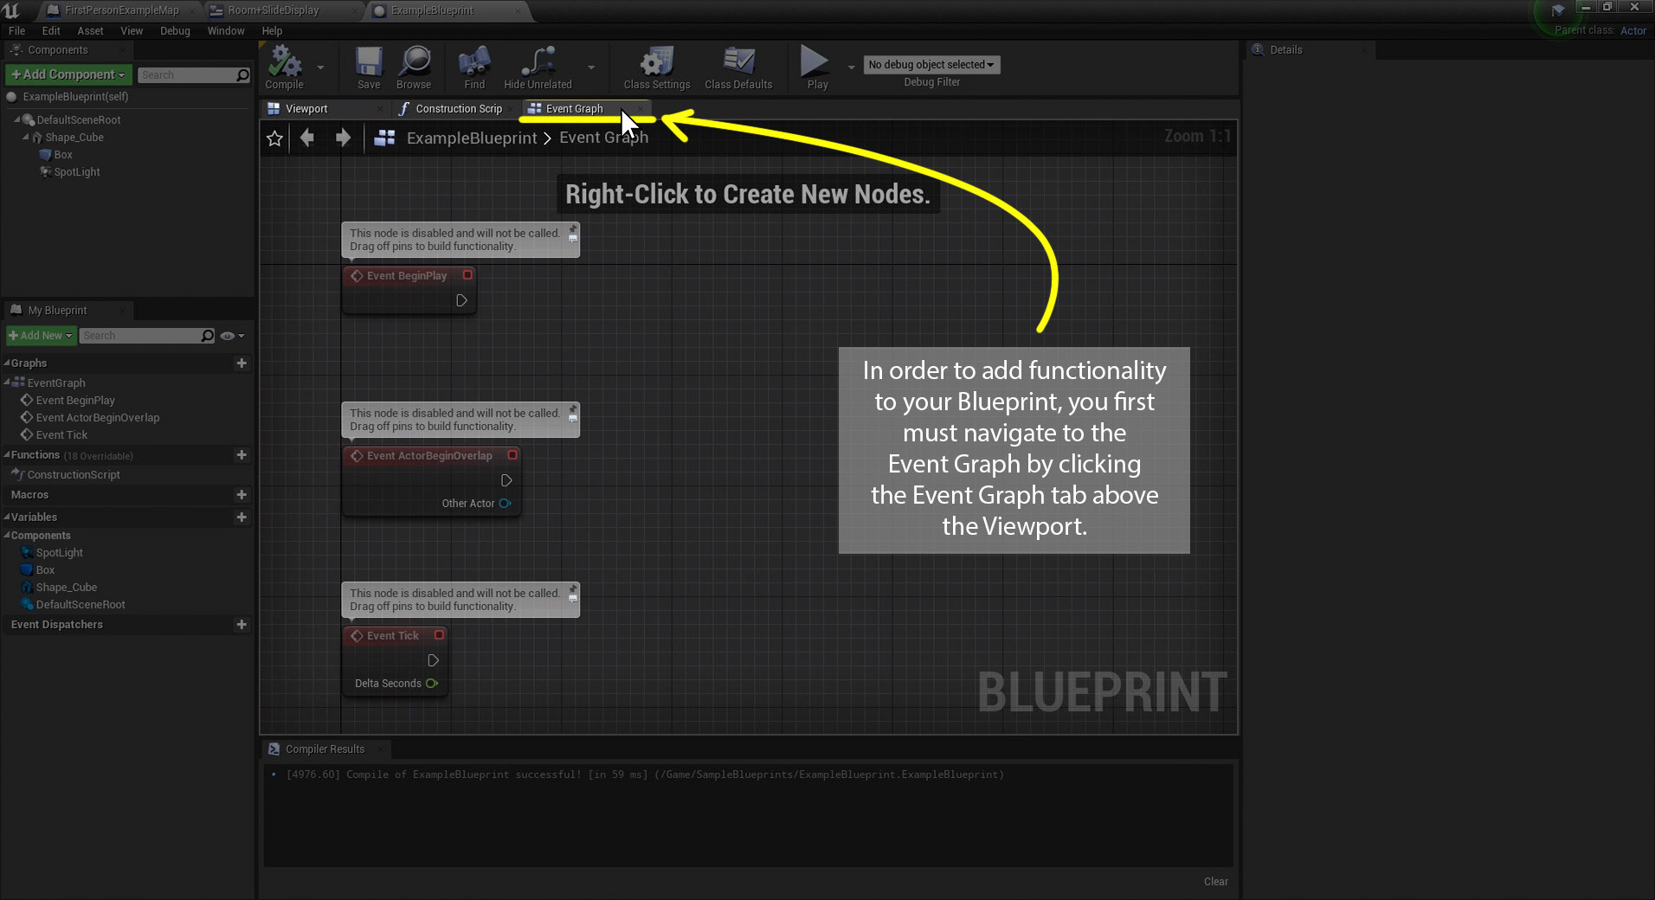Select SpotLight in Components tree
The image size is (1655, 900).
click(x=77, y=172)
